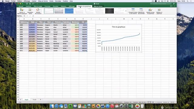Image resolution: width=194 pixels, height=109 pixels.
Task: Select the first white chart style thumbnail
Action: [x=49, y=11]
